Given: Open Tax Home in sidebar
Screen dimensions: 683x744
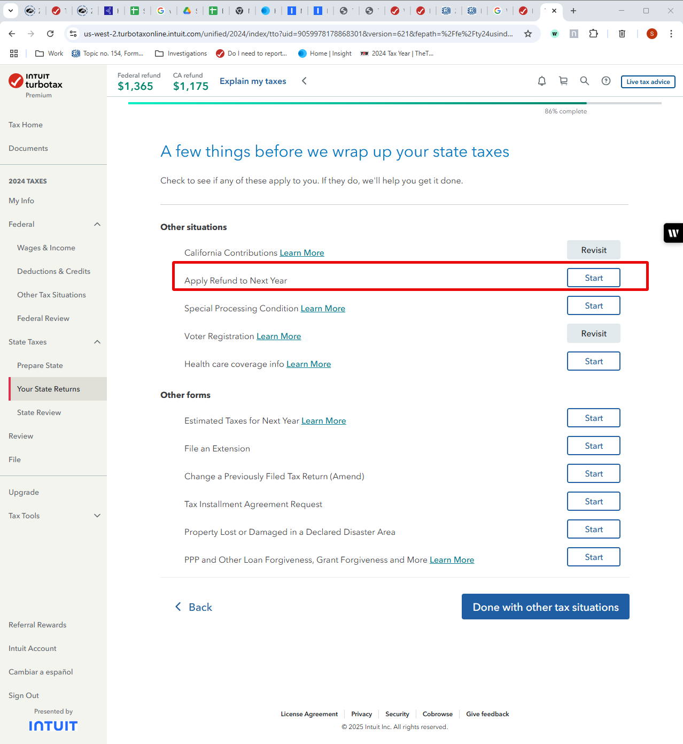Looking at the screenshot, I should point(26,125).
